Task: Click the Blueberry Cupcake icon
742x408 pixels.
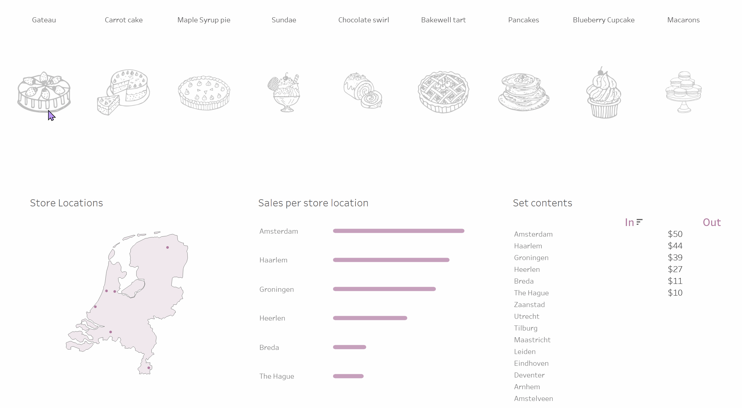Action: coord(603,93)
